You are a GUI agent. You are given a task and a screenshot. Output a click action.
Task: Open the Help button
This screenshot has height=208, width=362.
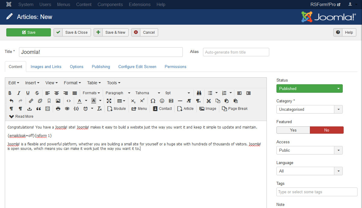pos(345,32)
